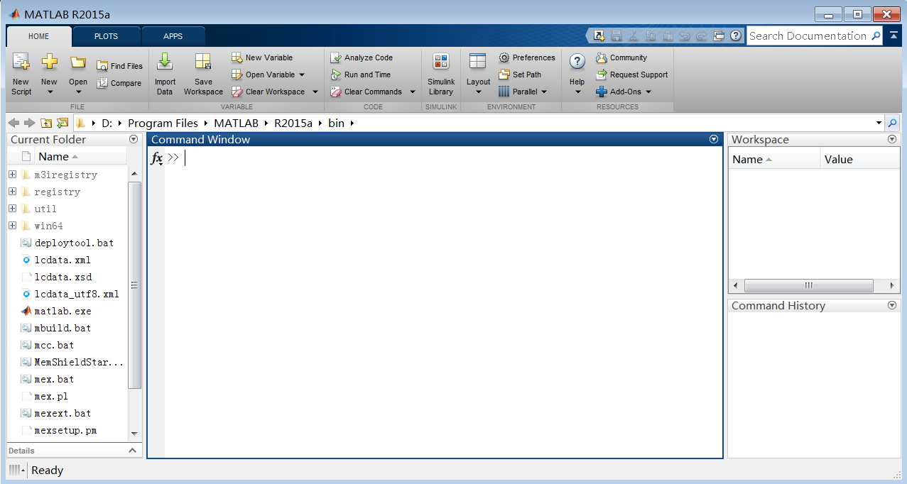This screenshot has width=907, height=484.
Task: Open the Help dropdown
Action: pos(577,92)
